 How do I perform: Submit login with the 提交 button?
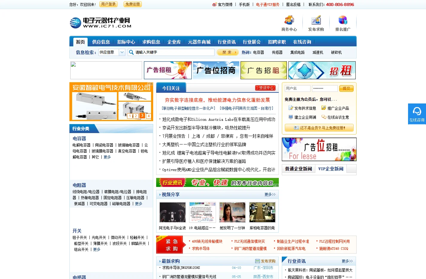tap(346, 89)
